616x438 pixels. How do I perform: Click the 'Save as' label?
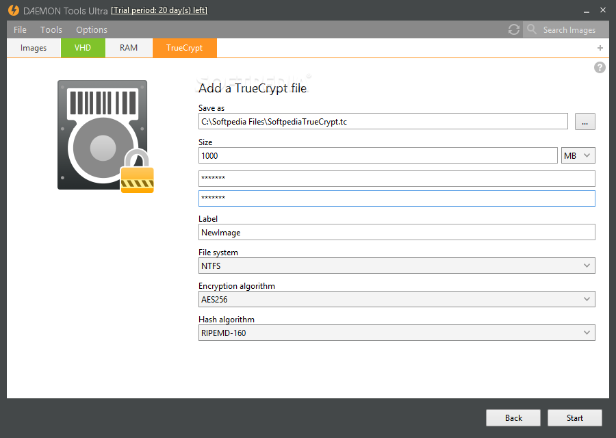click(x=211, y=108)
